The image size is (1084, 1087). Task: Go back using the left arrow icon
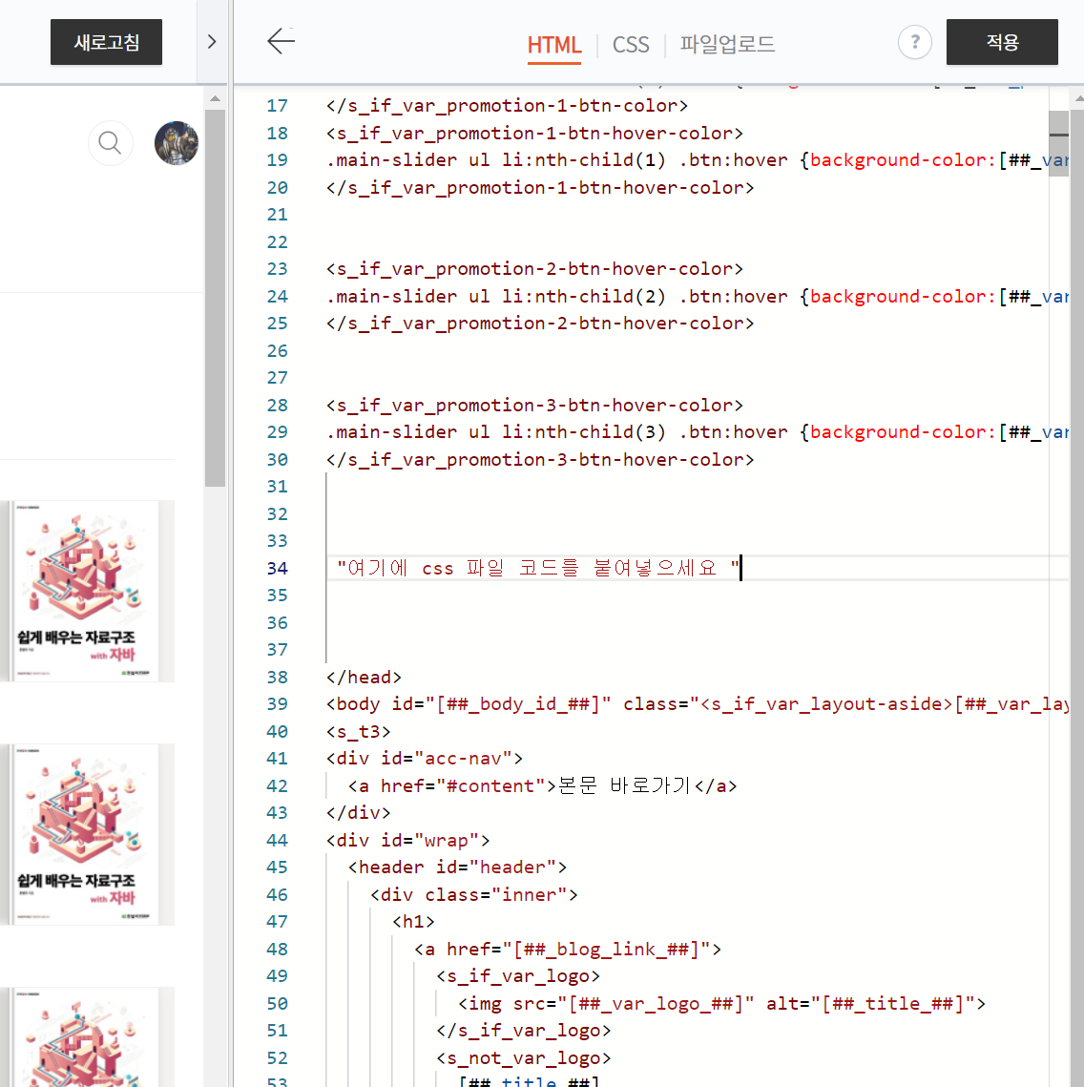(281, 41)
